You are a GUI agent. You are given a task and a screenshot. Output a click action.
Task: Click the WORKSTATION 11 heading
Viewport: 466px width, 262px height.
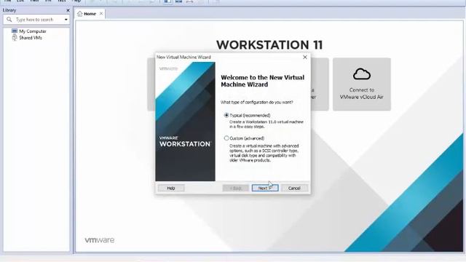tap(269, 45)
